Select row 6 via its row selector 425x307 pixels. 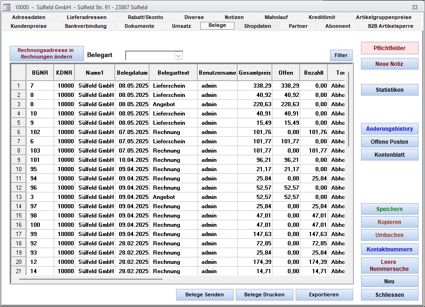tap(19, 132)
